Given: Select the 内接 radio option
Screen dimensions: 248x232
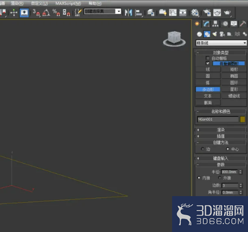Looking at the screenshot, I should [199, 177].
